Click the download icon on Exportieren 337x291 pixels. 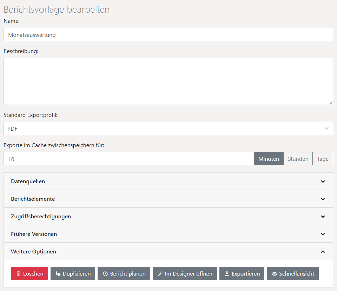tap(227, 274)
